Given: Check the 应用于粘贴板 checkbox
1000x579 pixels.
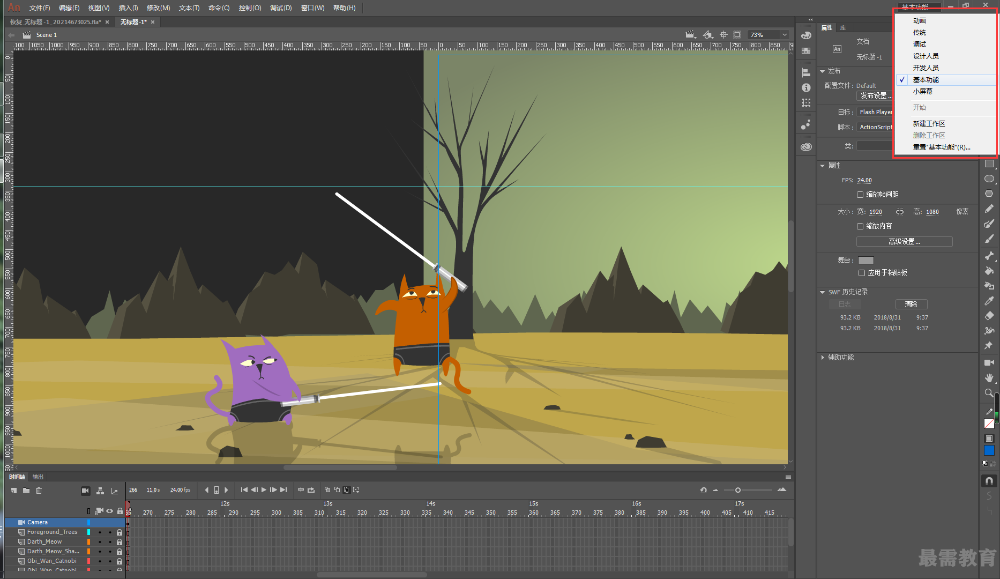Looking at the screenshot, I should coord(862,273).
